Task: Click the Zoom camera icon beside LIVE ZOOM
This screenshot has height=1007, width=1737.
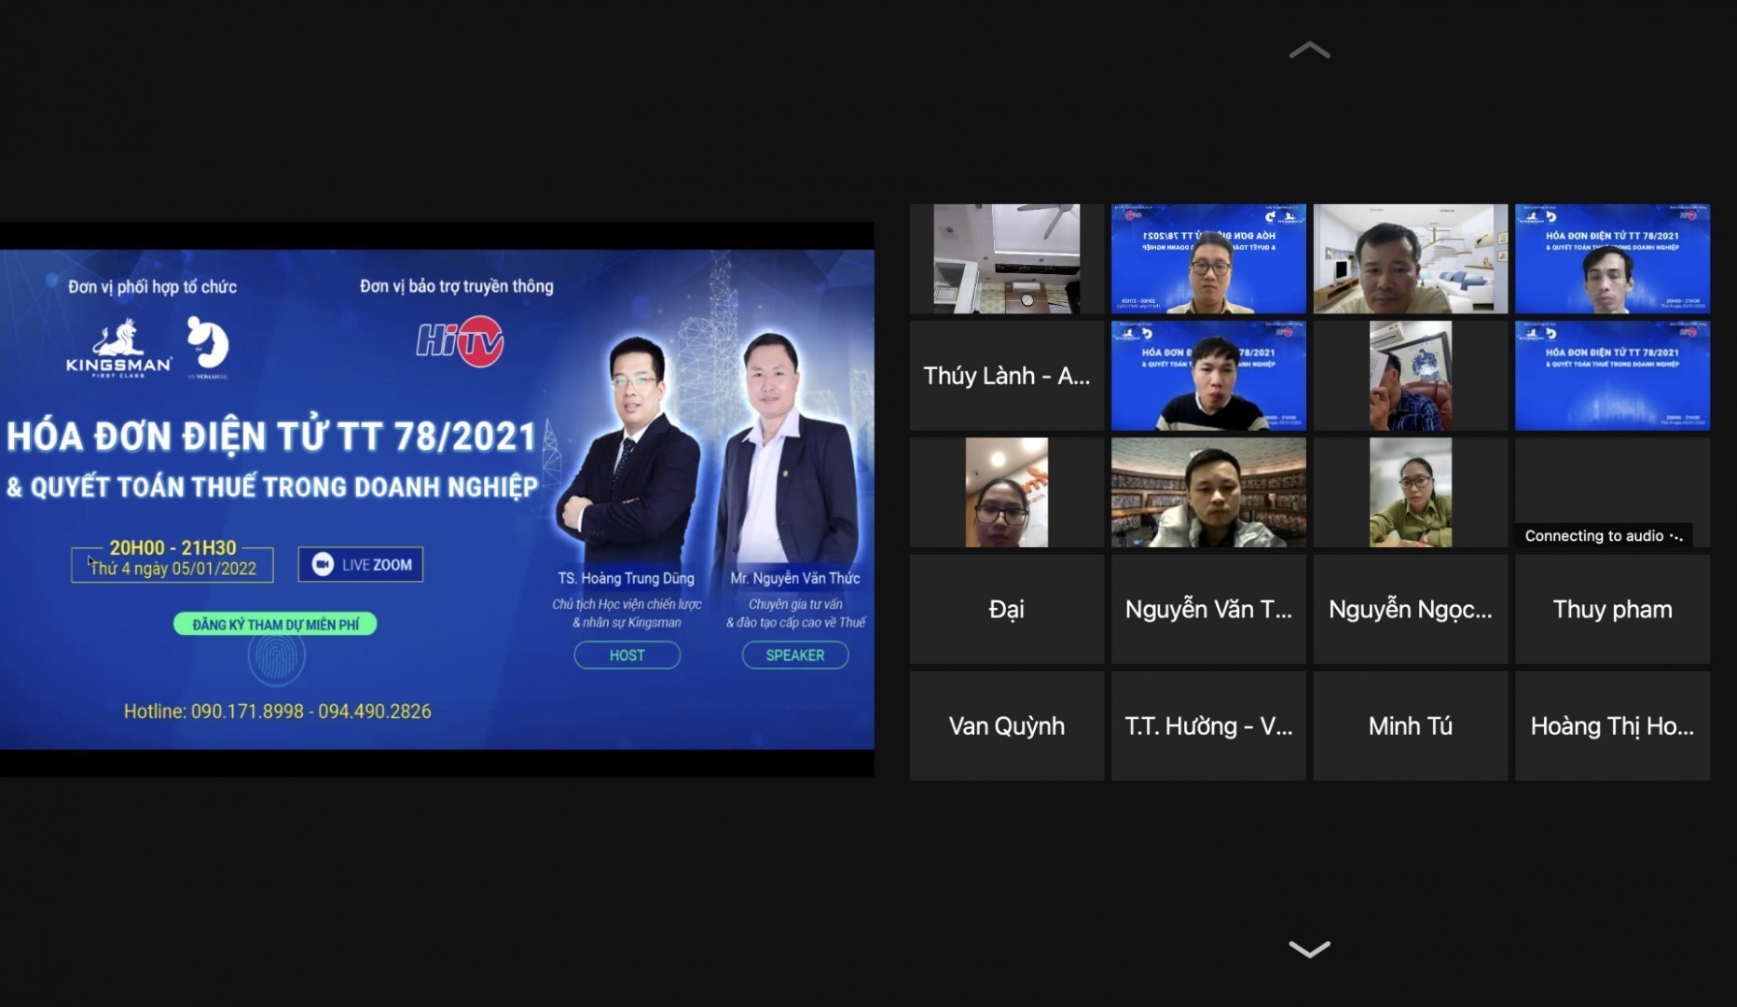Action: point(323,564)
